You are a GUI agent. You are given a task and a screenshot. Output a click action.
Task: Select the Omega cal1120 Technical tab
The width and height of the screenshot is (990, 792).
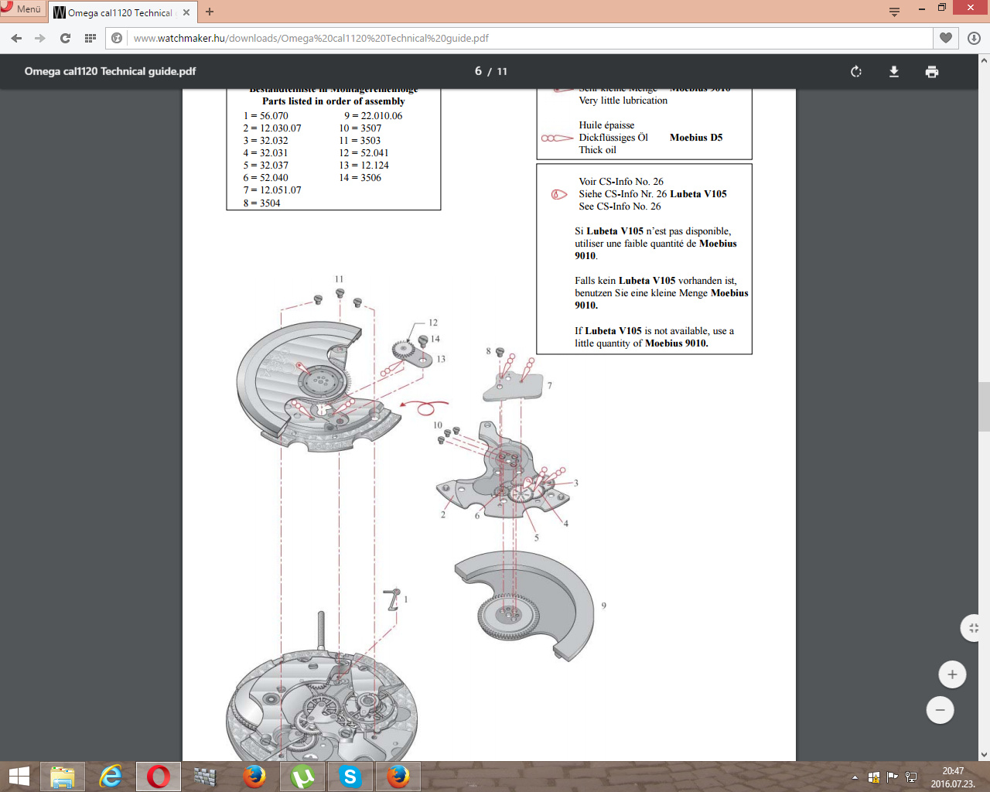point(113,12)
